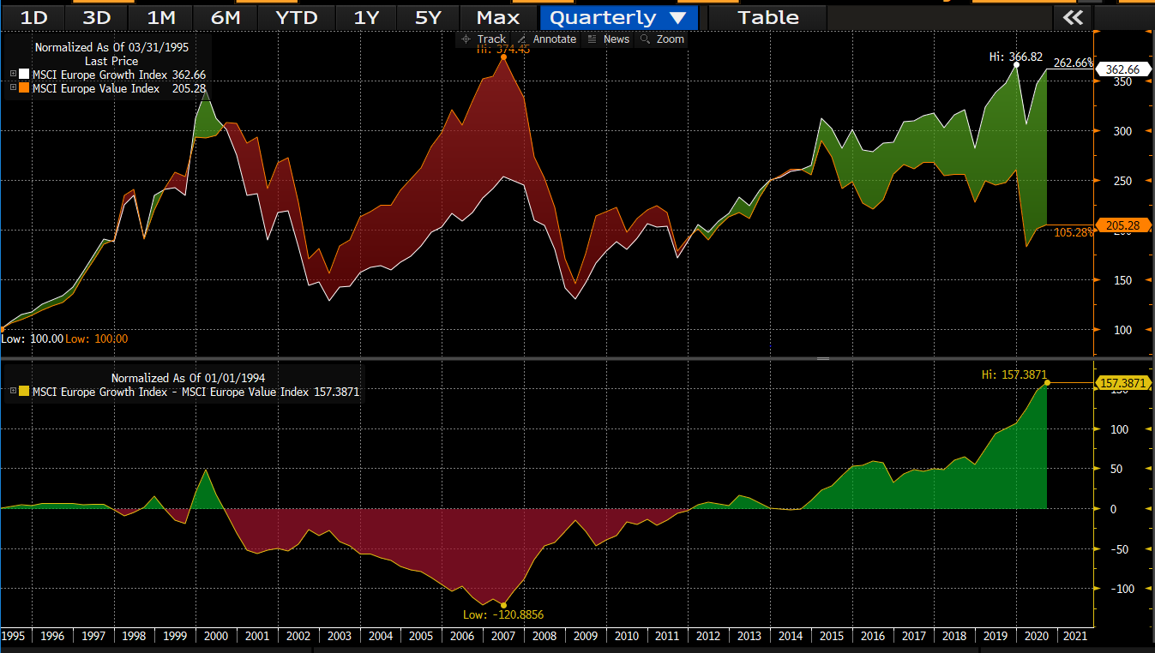Click the orange 205.28 Value Index price label
1155x653 pixels.
point(1122,225)
